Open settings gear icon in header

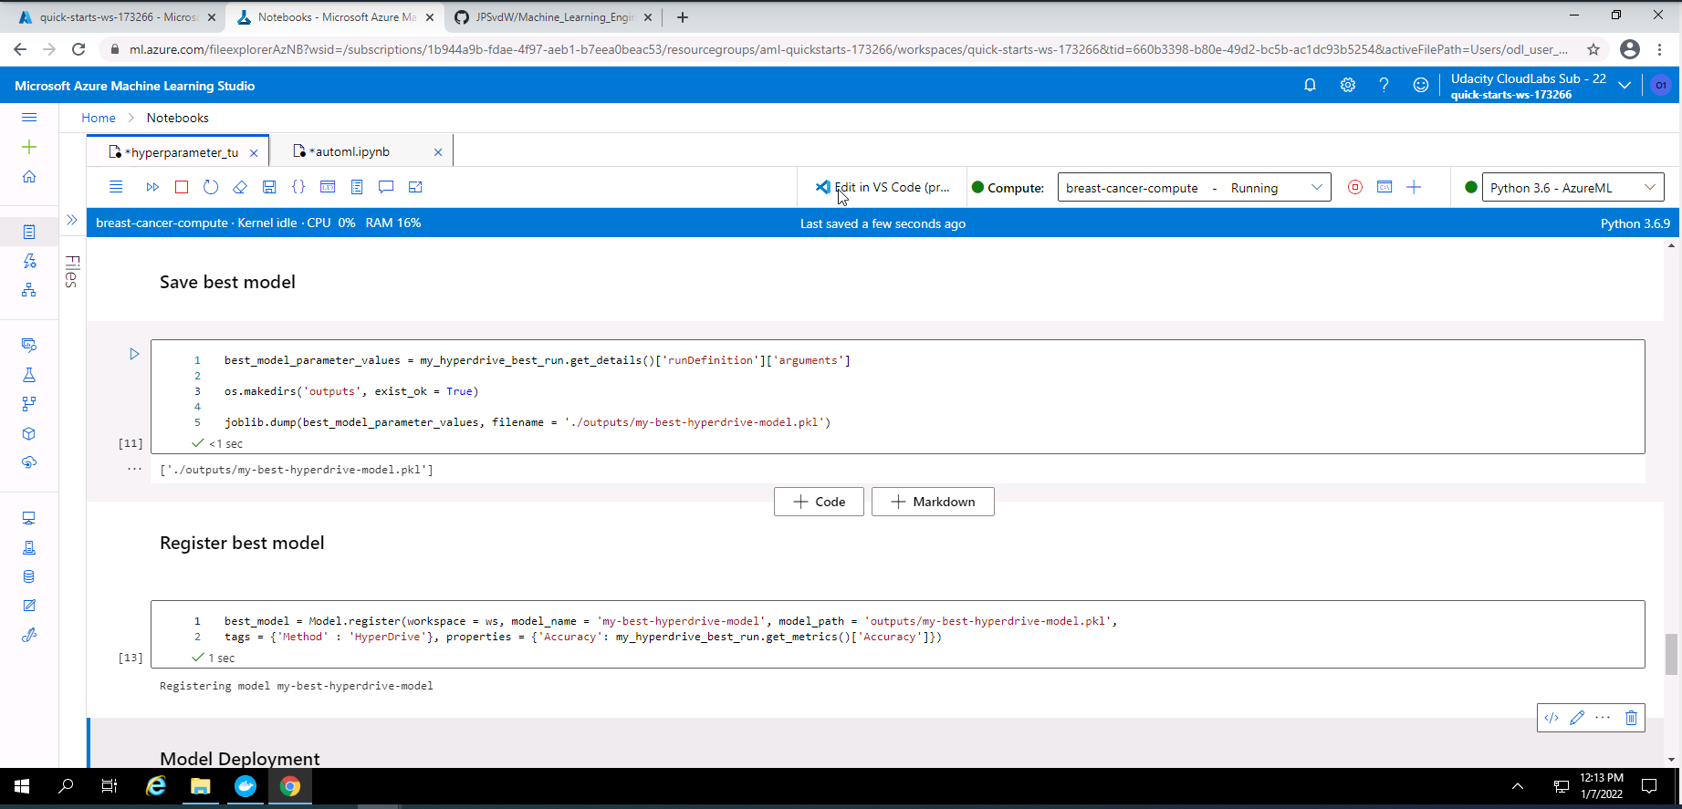[x=1347, y=85]
